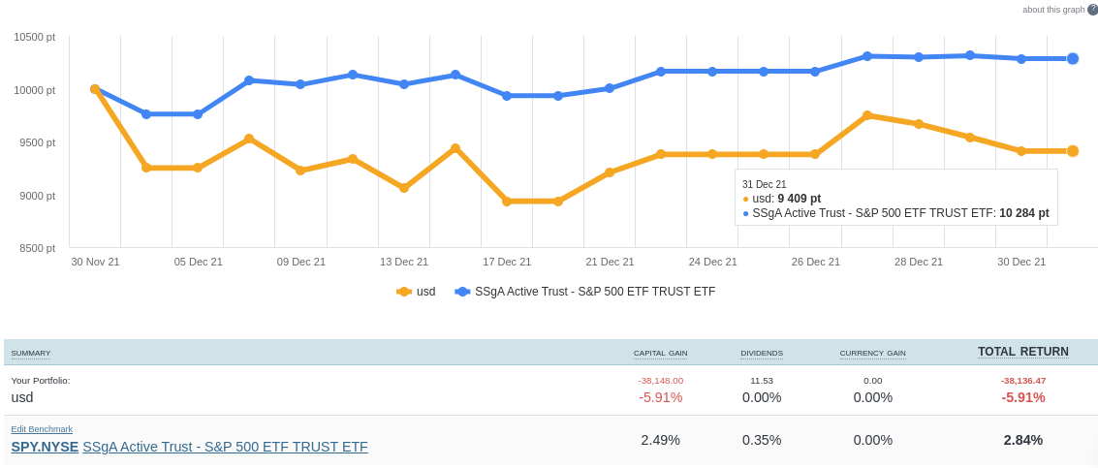The image size is (1098, 468).
Task: Click the last orange usd data point
Action: coord(1073,151)
